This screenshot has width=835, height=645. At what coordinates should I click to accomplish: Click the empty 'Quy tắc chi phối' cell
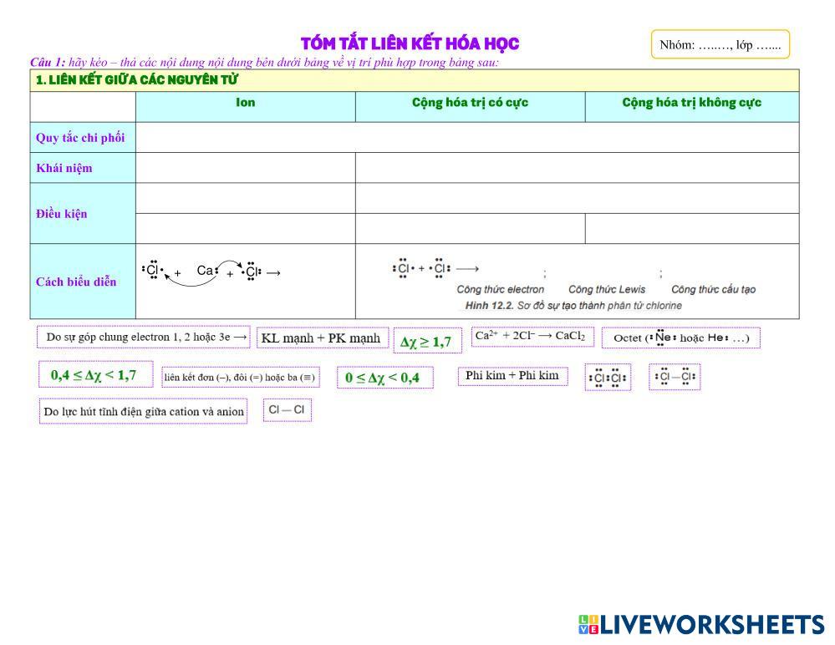click(x=466, y=137)
